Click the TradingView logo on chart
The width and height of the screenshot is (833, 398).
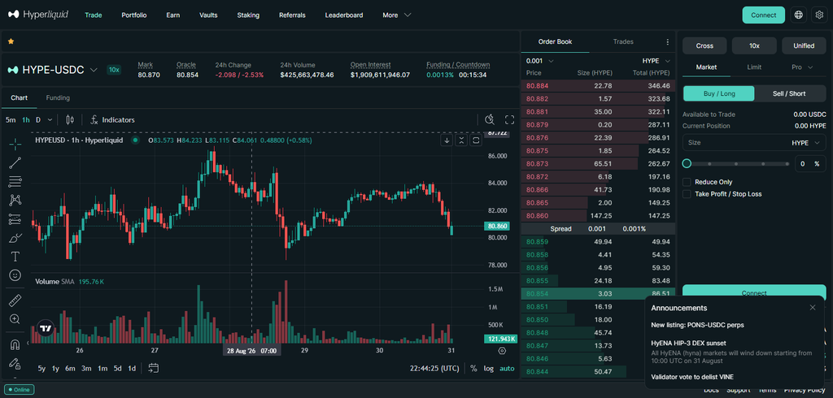tap(46, 328)
